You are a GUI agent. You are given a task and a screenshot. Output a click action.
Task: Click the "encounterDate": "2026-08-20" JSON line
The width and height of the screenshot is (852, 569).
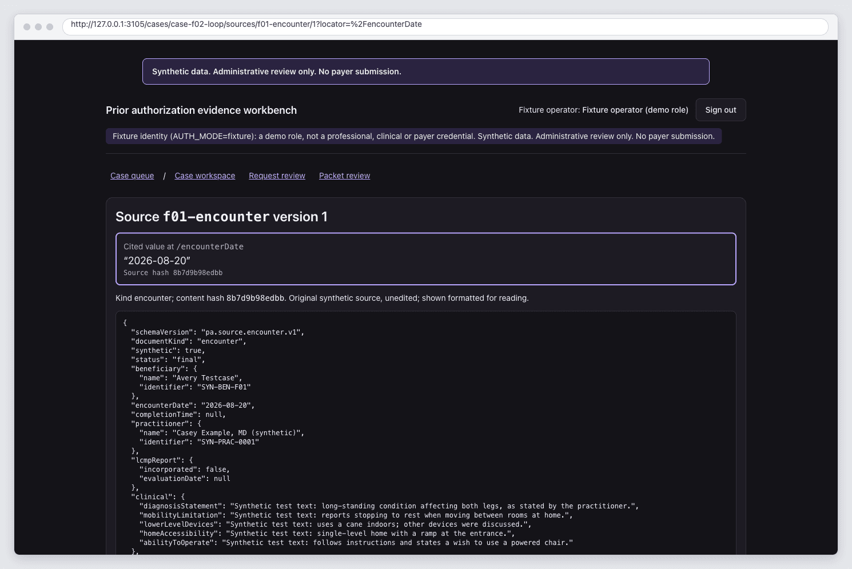pos(193,405)
